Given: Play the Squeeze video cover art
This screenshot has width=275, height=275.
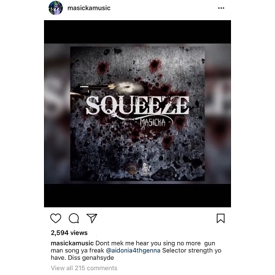Looking at the screenshot, I should [137, 114].
